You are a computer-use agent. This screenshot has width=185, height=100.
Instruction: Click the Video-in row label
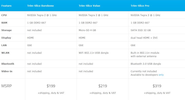point(7,71)
